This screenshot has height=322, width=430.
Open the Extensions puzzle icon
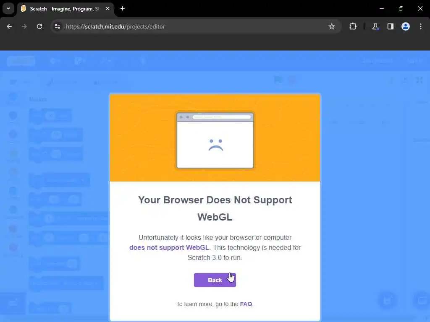(353, 26)
